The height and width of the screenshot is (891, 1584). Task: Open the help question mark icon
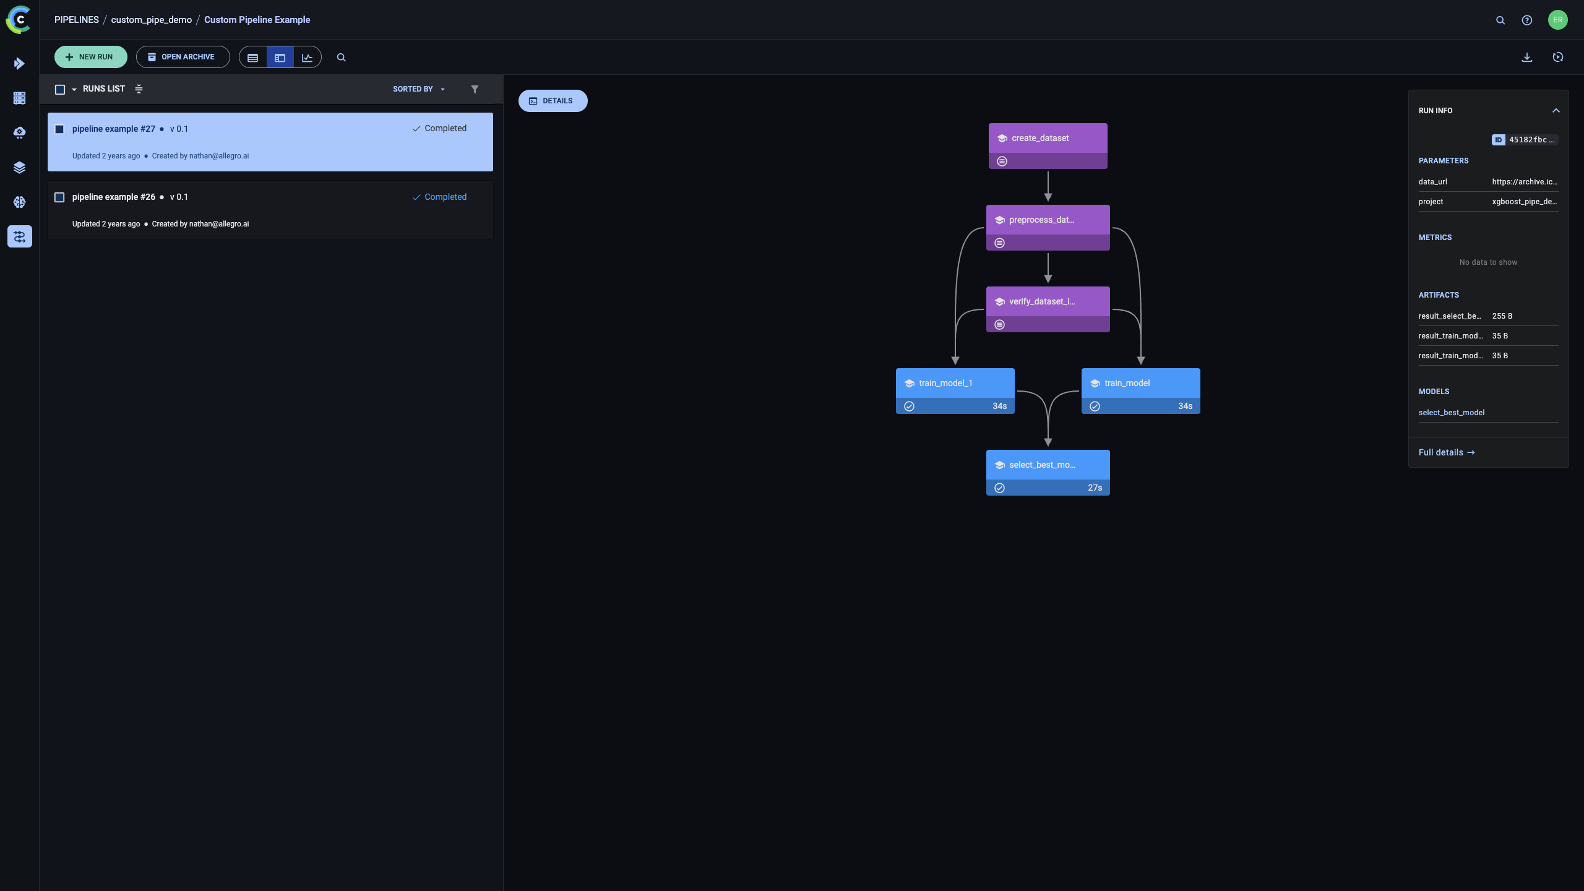click(1526, 20)
